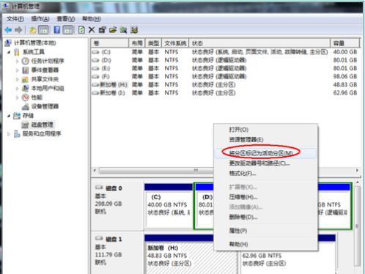The height and width of the screenshot is (274, 365).
Task: Select the (E:) volume row in list
Action: tap(225, 68)
